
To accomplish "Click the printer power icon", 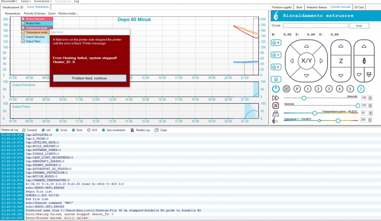I will pyautogui.click(x=276, y=89).
